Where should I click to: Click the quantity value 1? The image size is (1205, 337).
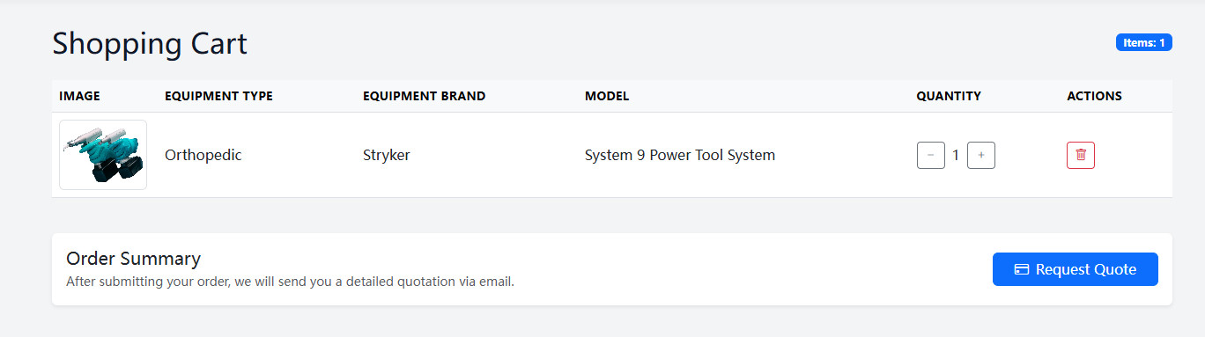click(x=956, y=156)
